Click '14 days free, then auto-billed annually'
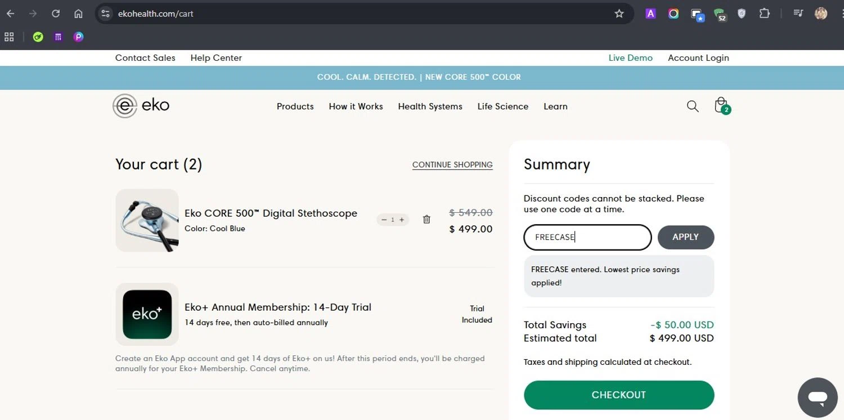This screenshot has height=420, width=844. point(256,323)
